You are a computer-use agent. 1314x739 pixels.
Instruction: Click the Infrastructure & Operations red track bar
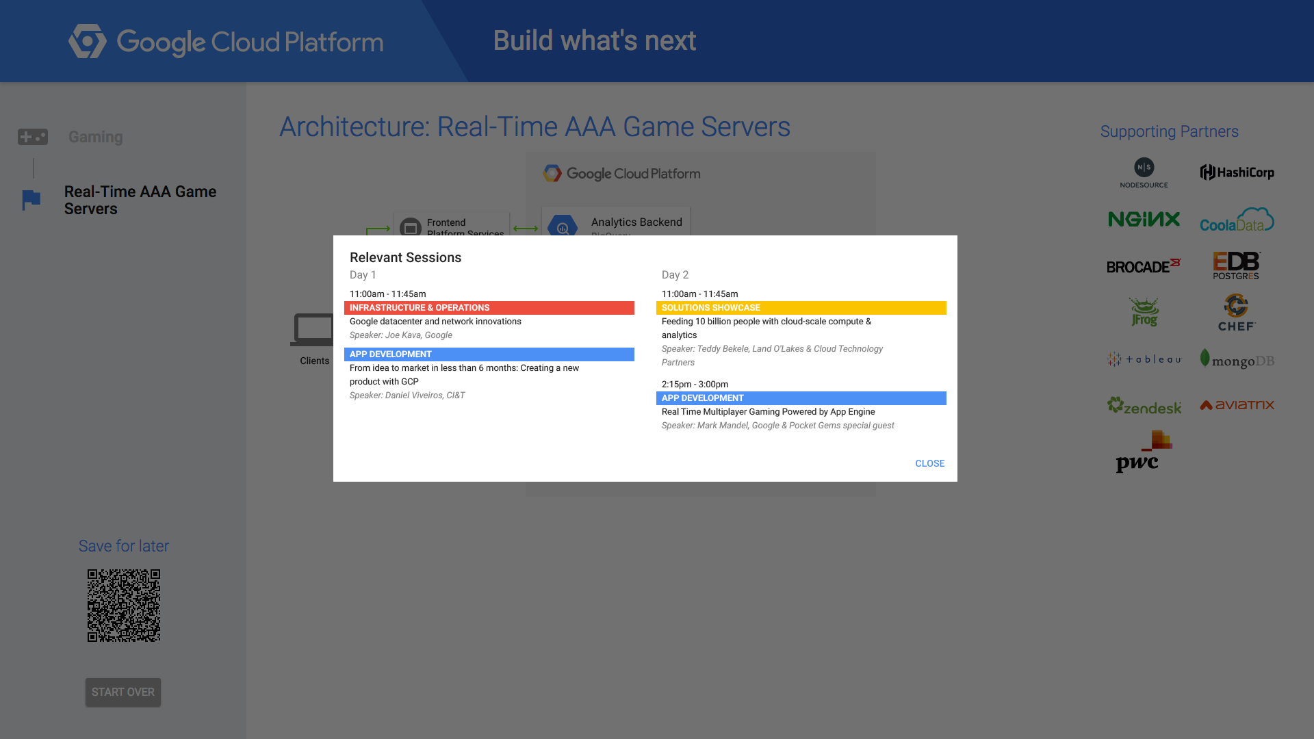[x=489, y=308]
